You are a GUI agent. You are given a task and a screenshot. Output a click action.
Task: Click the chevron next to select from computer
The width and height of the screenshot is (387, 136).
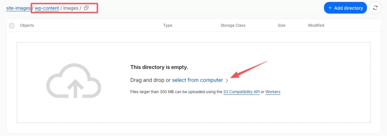(227, 80)
